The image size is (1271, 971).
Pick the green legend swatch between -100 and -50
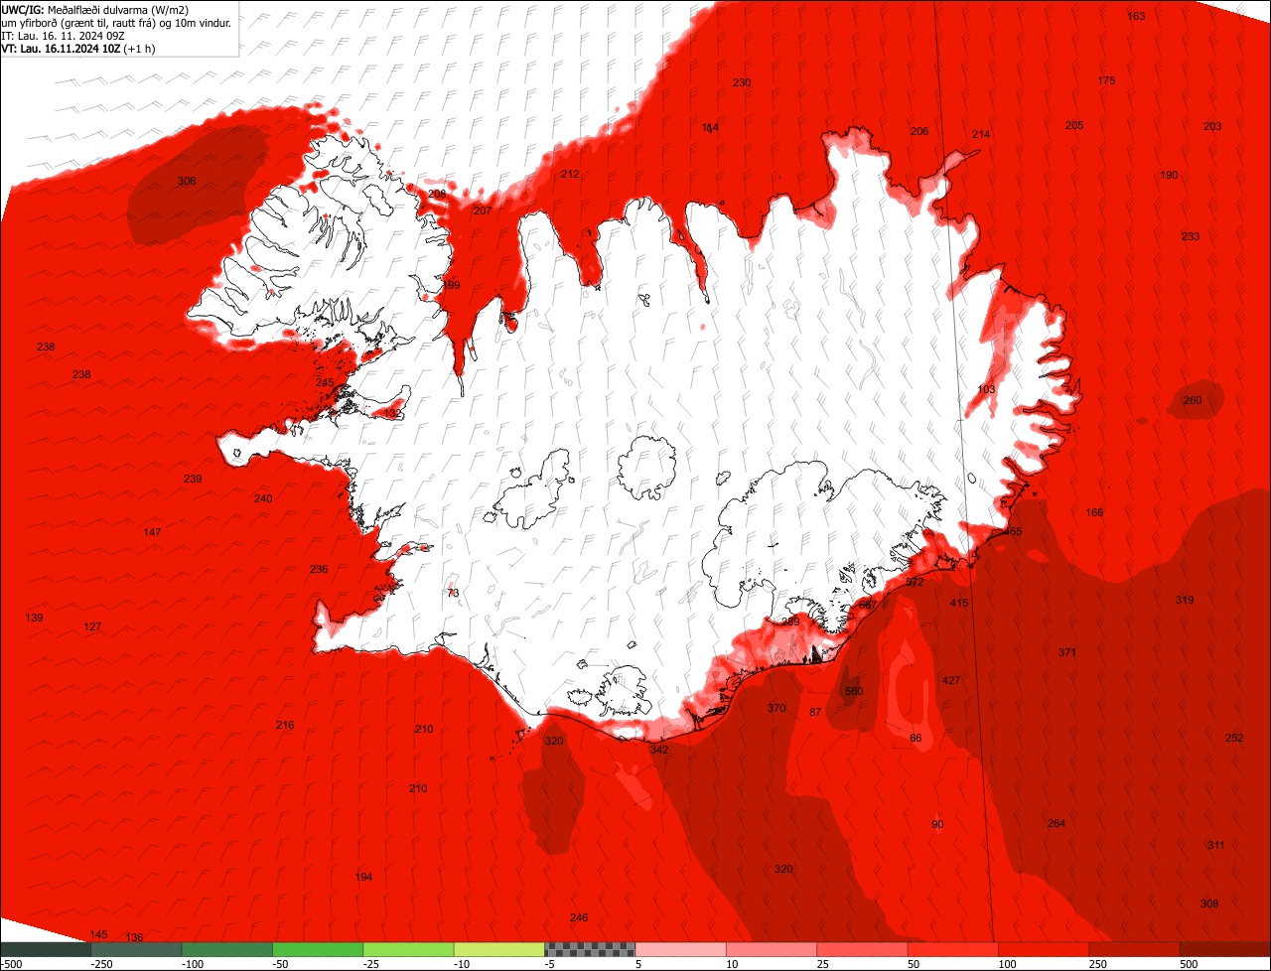click(227, 949)
